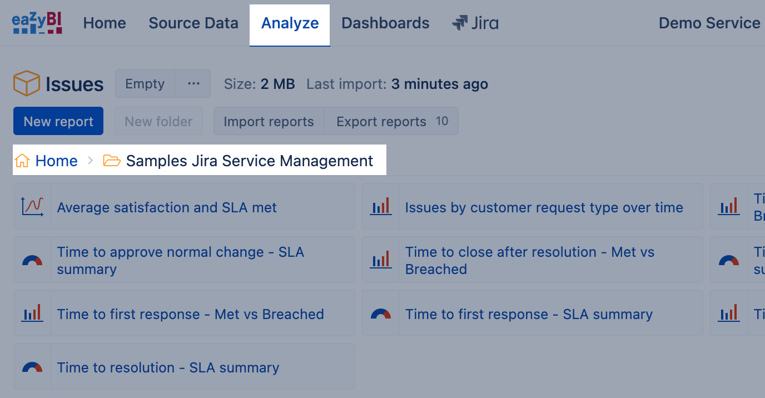
Task: Click the folder icon beside Samples Jira Service Management
Action: tap(112, 161)
